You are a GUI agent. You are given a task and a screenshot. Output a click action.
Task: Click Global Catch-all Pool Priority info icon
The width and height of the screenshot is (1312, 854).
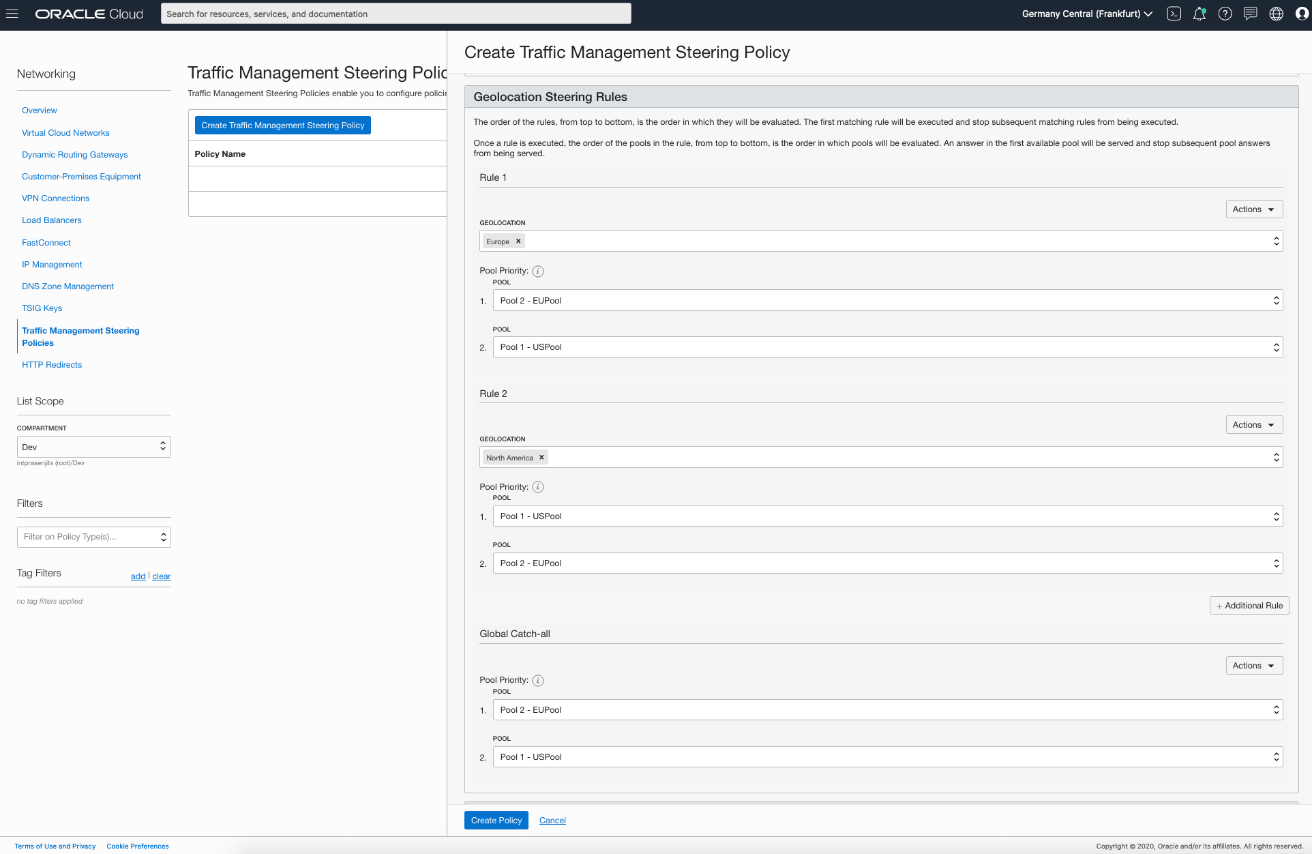[538, 681]
